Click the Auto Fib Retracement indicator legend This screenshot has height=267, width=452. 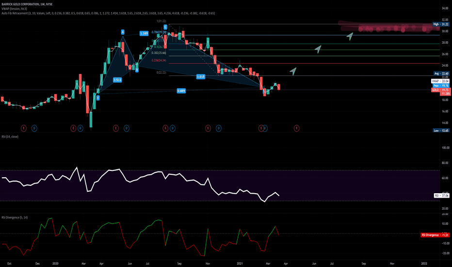pos(108,13)
